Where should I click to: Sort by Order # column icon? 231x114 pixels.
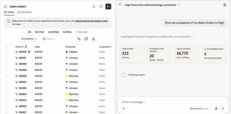tap(26, 47)
